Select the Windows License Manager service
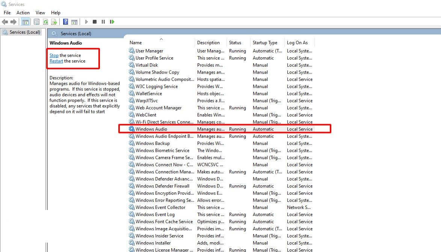This screenshot has width=441, height=252. pyautogui.click(x=221, y=249)
